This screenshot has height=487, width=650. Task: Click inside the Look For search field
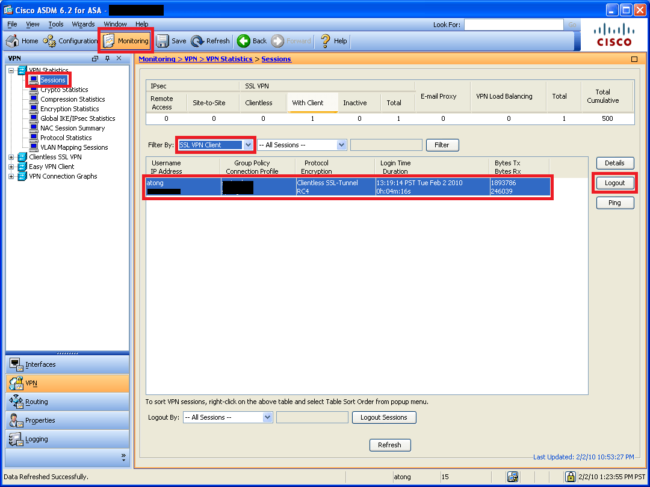[x=513, y=25]
